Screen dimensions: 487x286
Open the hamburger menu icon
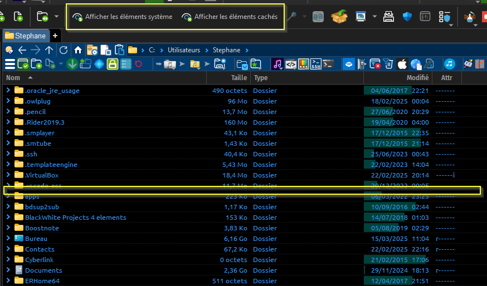click(9, 64)
